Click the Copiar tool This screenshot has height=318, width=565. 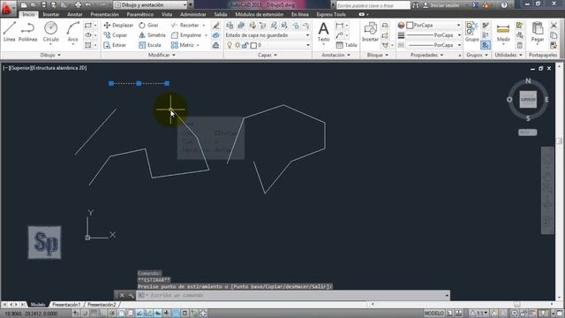(116, 35)
